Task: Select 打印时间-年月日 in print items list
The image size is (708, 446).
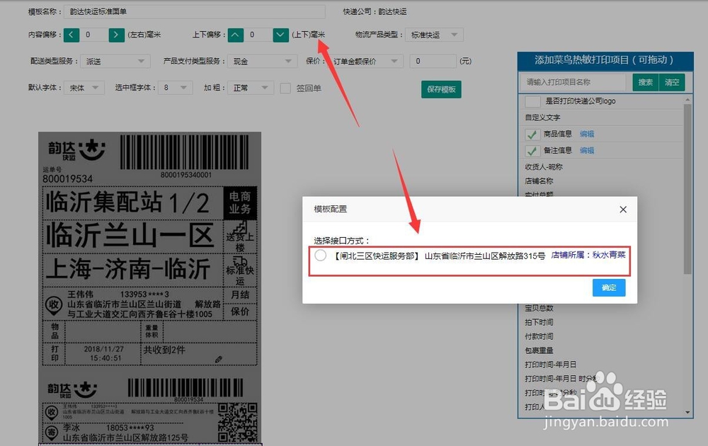Action: click(550, 365)
